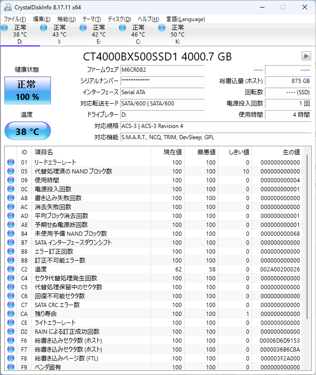The image size is (316, 375).
Task: Click the 生の値 column header
Action: (277, 152)
